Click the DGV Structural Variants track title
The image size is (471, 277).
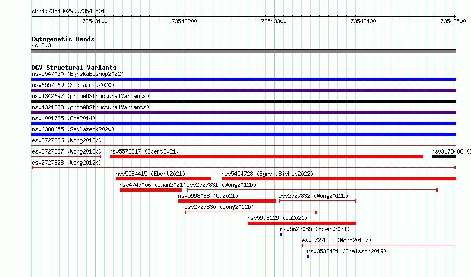[x=74, y=68]
